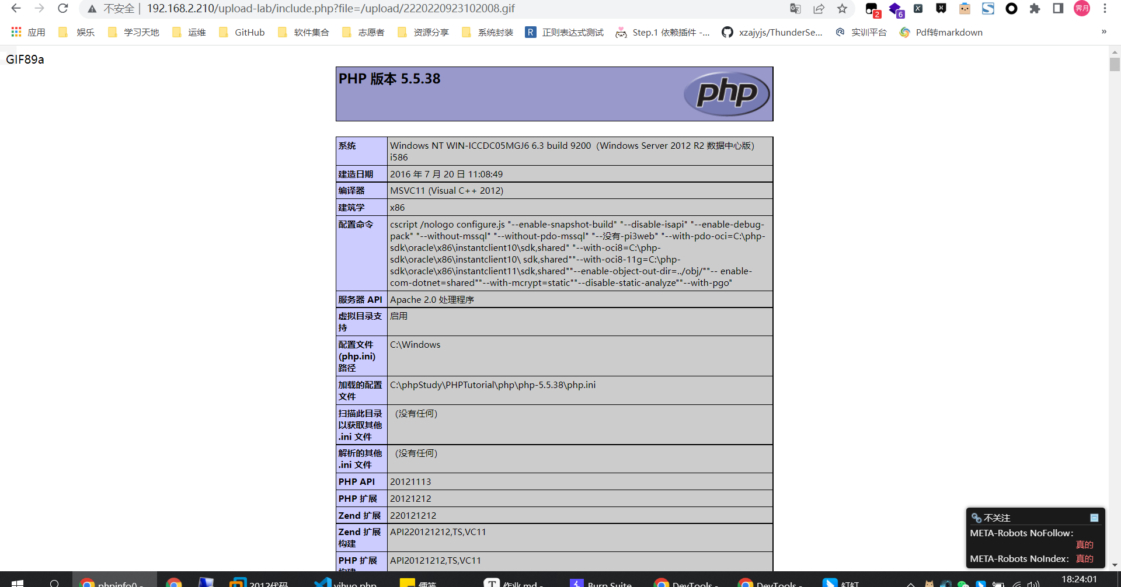Open the extension with purple badge 6

tap(895, 9)
